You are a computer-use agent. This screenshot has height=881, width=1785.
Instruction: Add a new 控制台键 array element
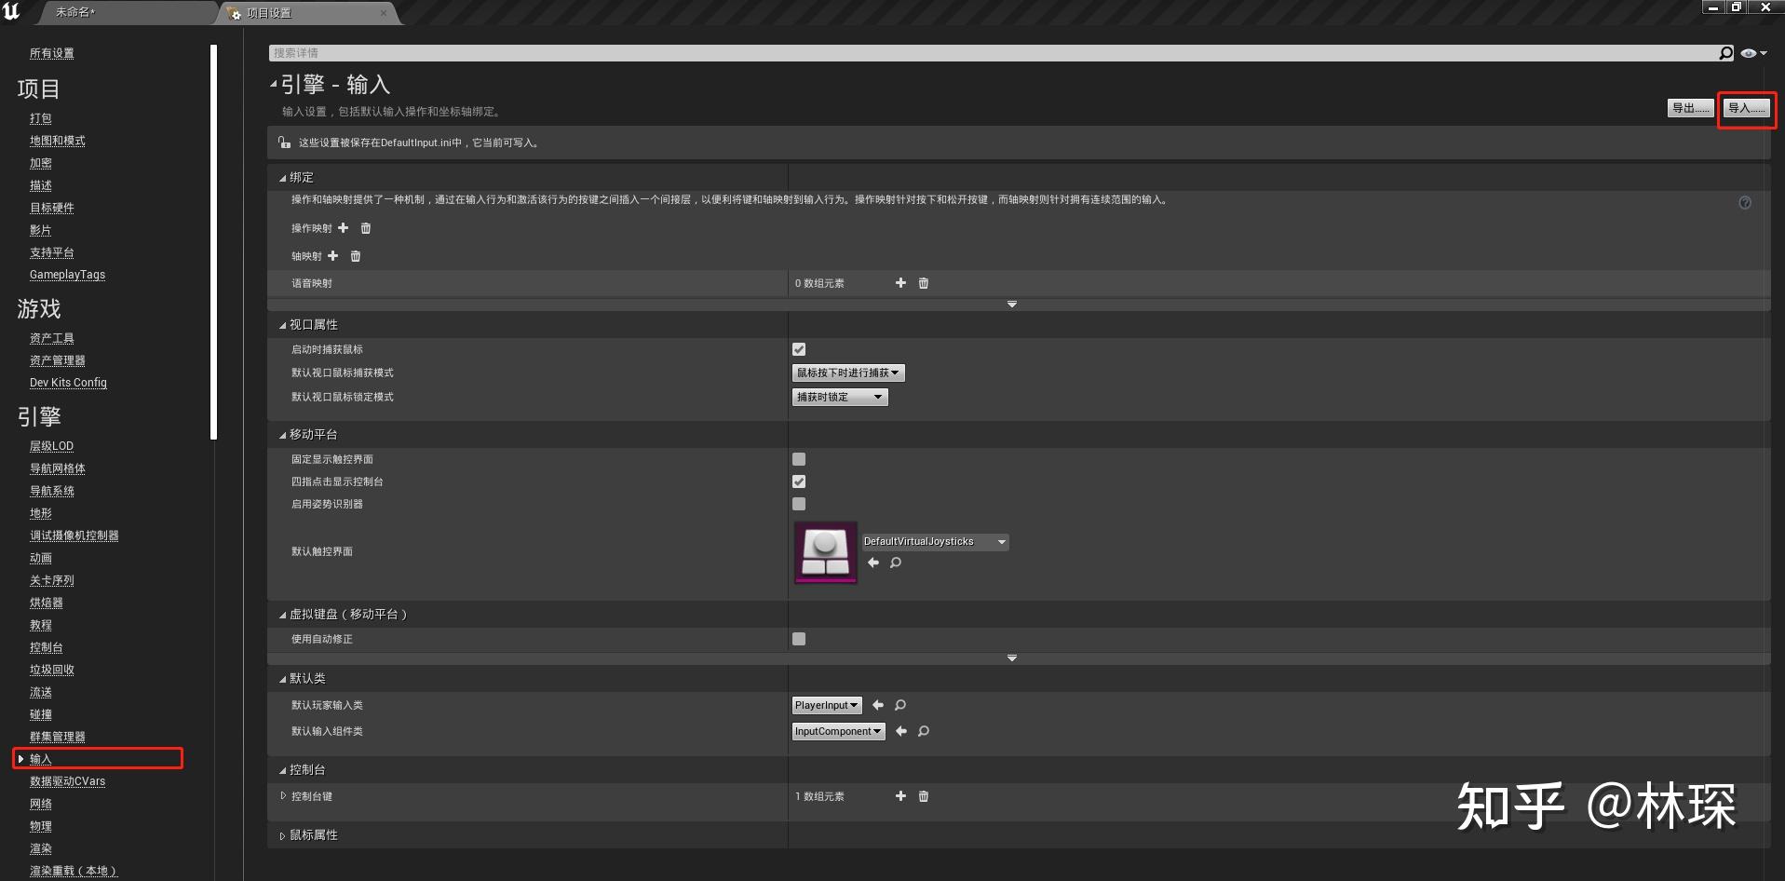899,796
